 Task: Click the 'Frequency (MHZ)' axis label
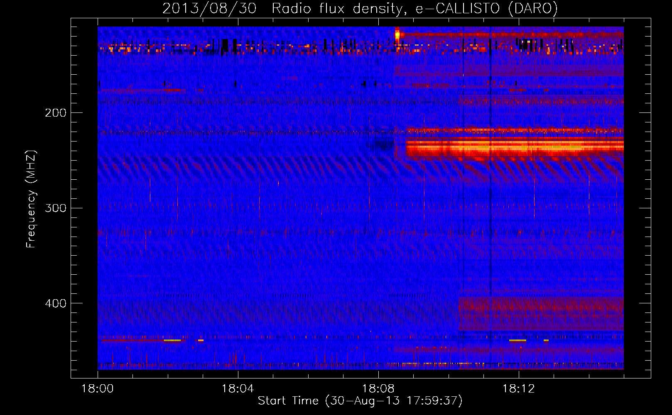click(31, 199)
